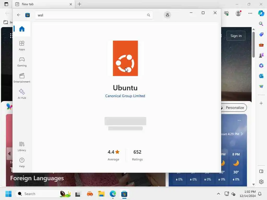Image resolution: width=267 pixels, height=200 pixels.
Task: Toggle Edge split screen sidebar icon
Action: (x=261, y=171)
